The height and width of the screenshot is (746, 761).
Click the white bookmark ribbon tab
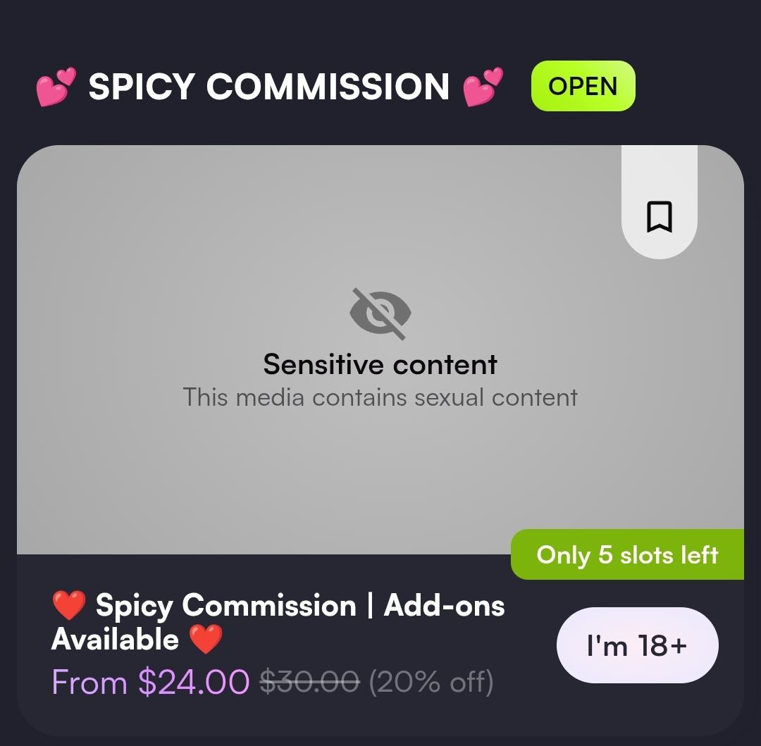pos(659,201)
